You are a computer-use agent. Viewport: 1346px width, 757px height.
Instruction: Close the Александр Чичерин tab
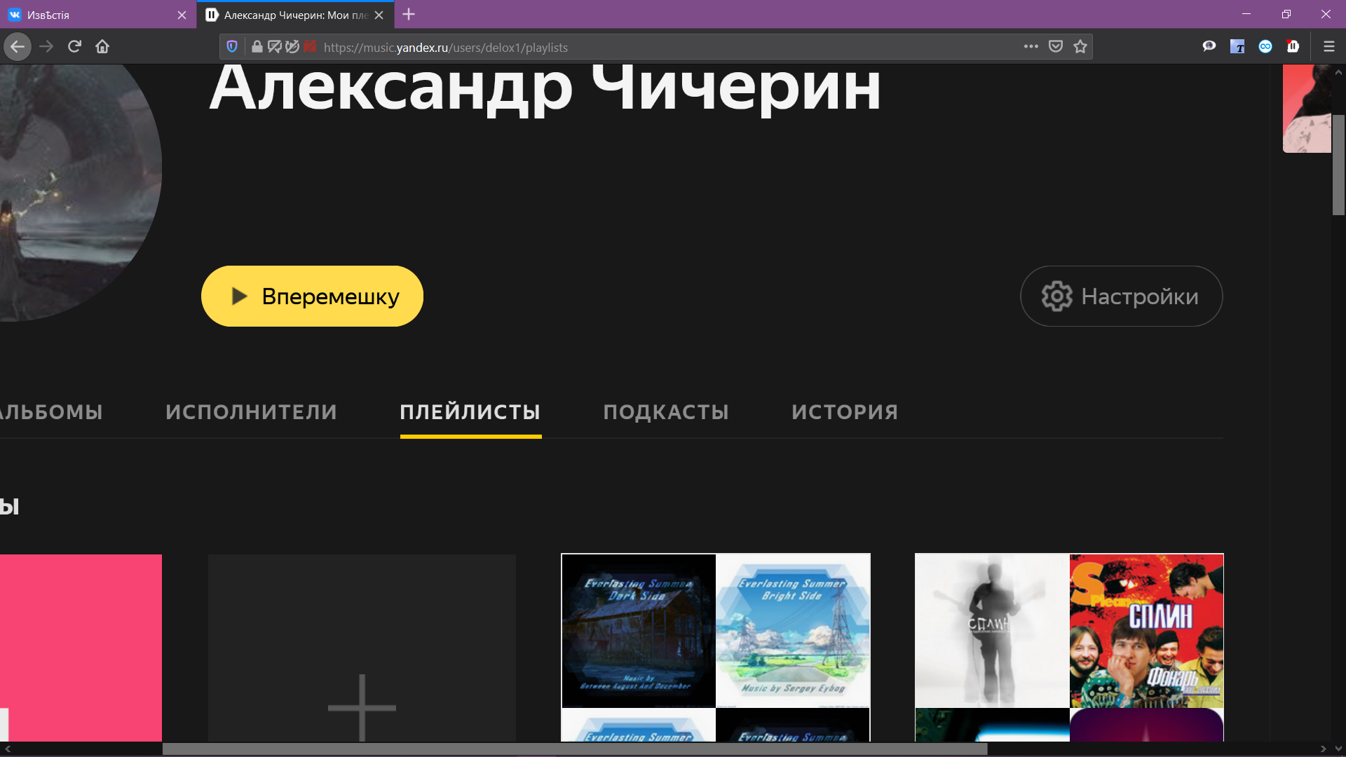[379, 15]
